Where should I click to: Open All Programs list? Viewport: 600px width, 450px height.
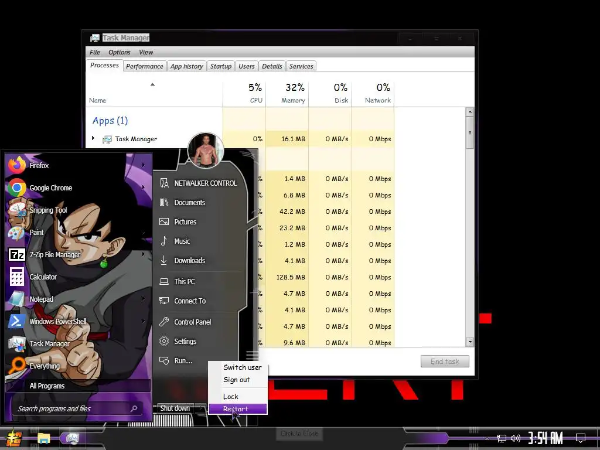[78, 386]
